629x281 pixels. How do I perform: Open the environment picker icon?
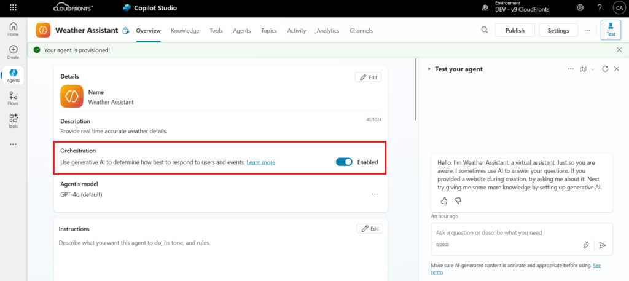[x=485, y=8]
